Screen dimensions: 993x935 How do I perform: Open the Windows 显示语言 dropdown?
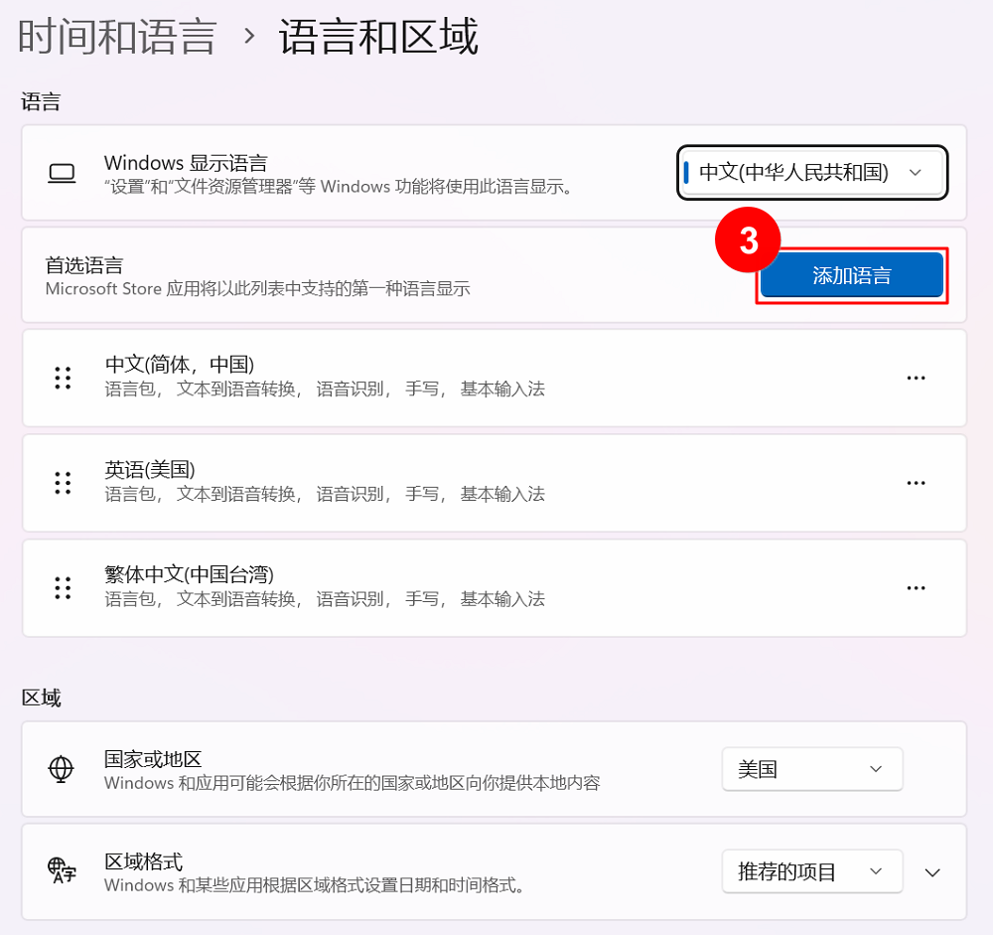point(812,173)
